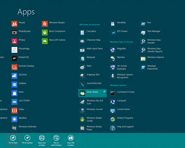Screen dimensions: 185x148
Task: Click the Windows Easy Transfer Reports label
Action: click(155, 50)
